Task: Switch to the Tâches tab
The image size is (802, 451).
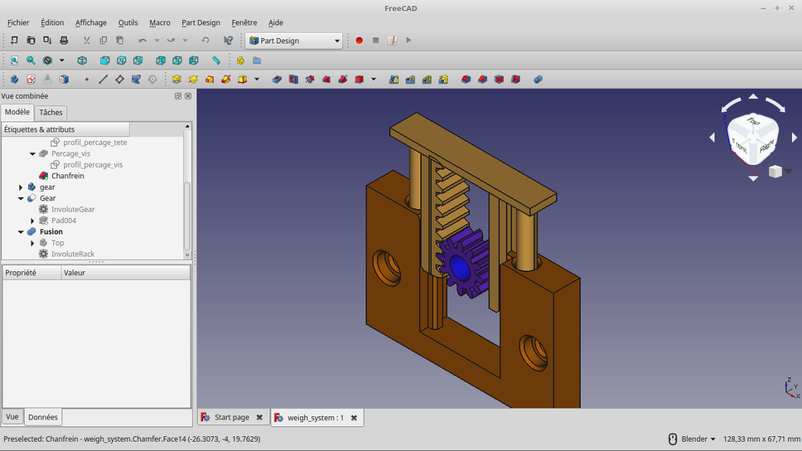Action: pos(51,113)
